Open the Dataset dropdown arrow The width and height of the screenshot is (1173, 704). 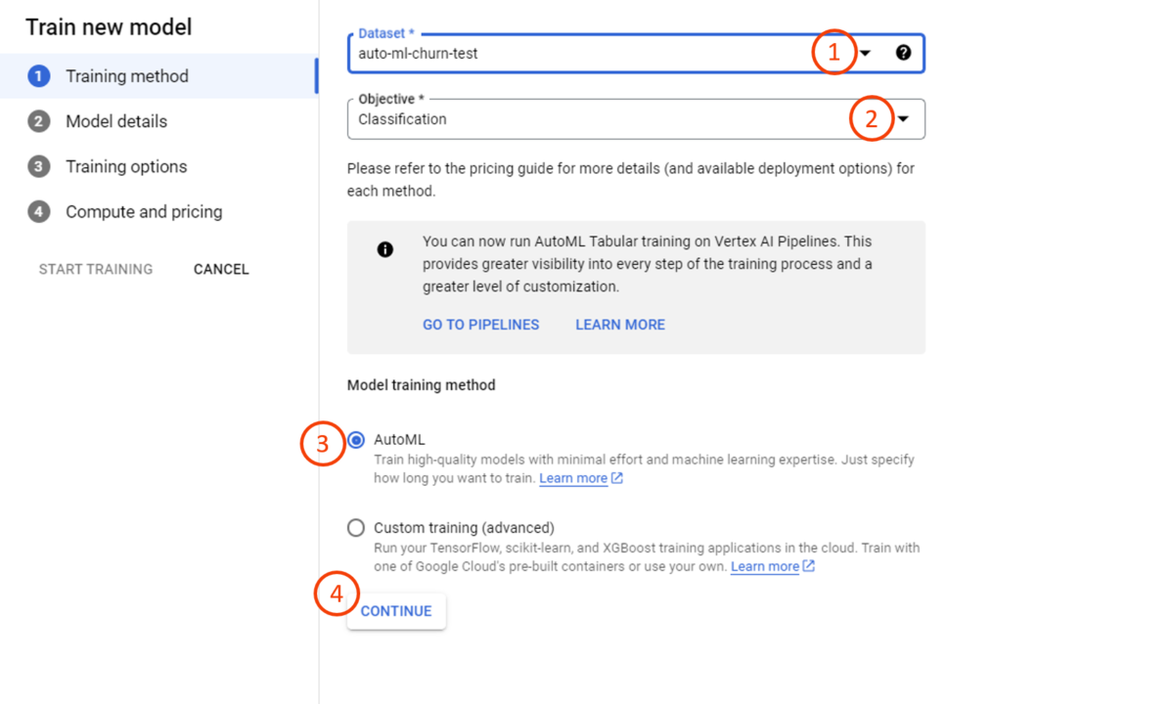click(865, 53)
